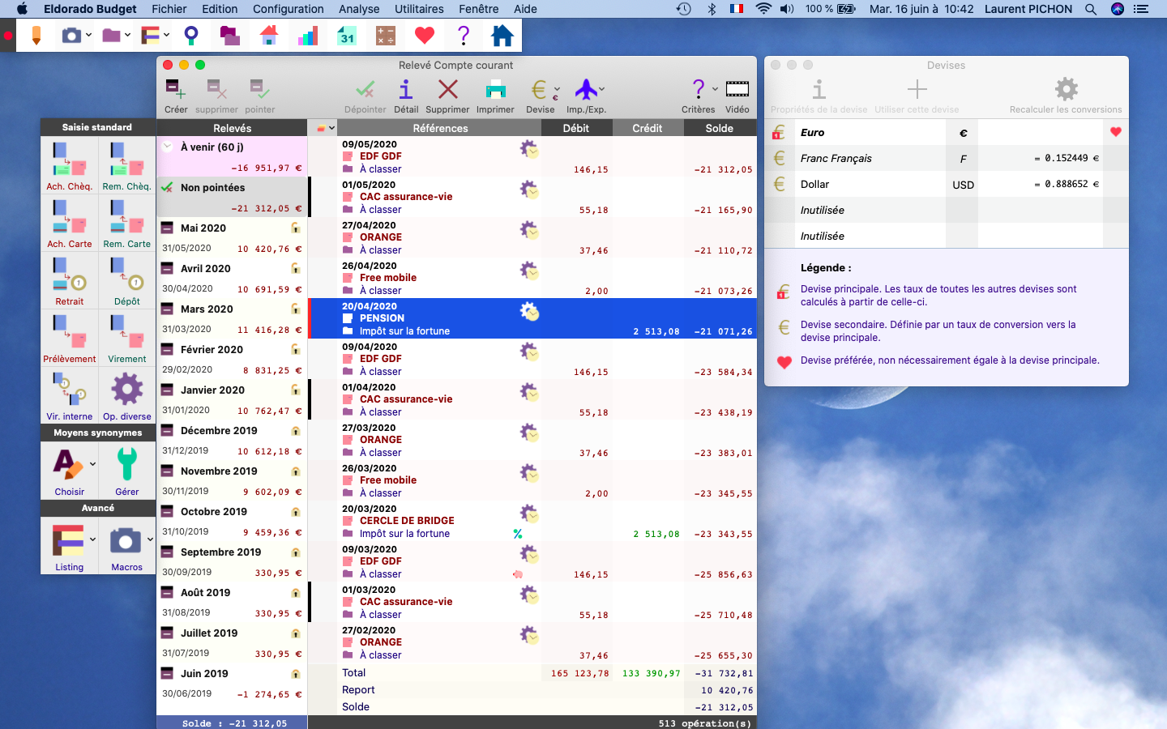This screenshot has width=1167, height=729.
Task: Click the Débit column header
Action: 576,128
